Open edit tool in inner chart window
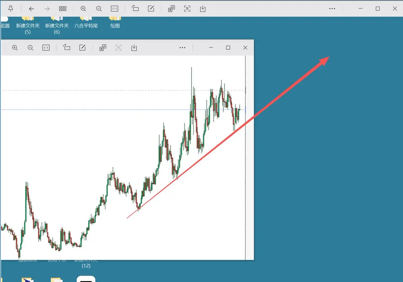This screenshot has height=282, width=403. tap(82, 48)
